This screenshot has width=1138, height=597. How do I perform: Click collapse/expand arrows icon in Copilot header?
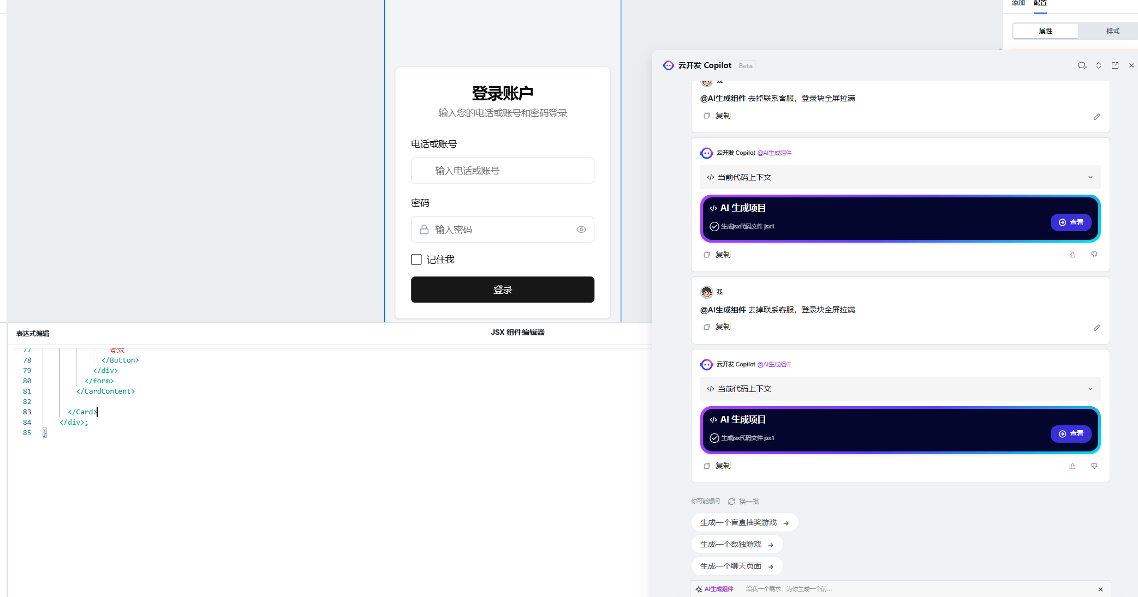coord(1099,65)
